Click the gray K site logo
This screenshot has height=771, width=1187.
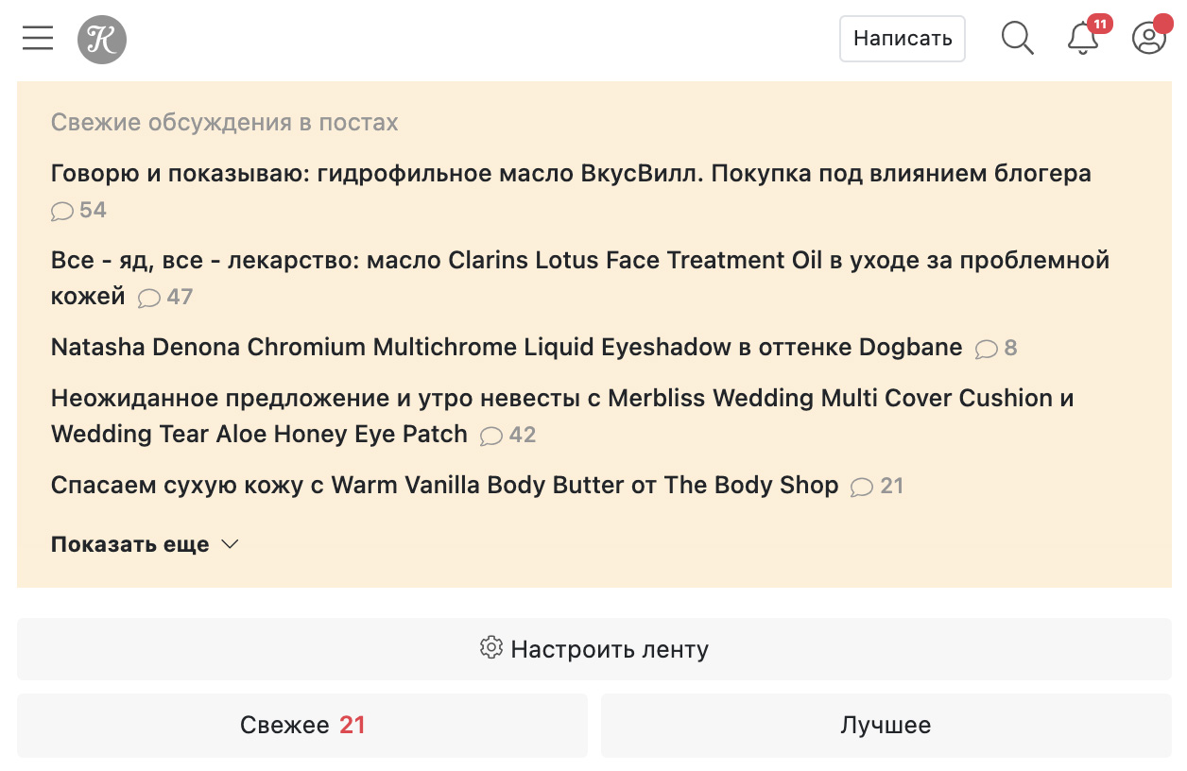tap(102, 40)
